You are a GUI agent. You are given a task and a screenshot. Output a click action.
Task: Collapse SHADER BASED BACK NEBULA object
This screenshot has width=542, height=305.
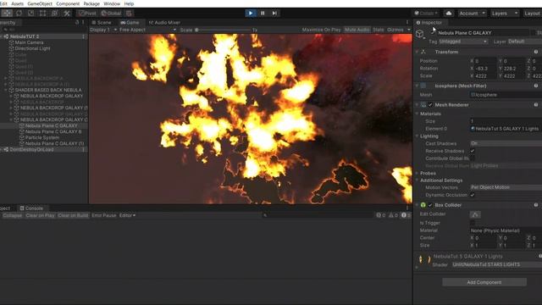click(x=6, y=90)
